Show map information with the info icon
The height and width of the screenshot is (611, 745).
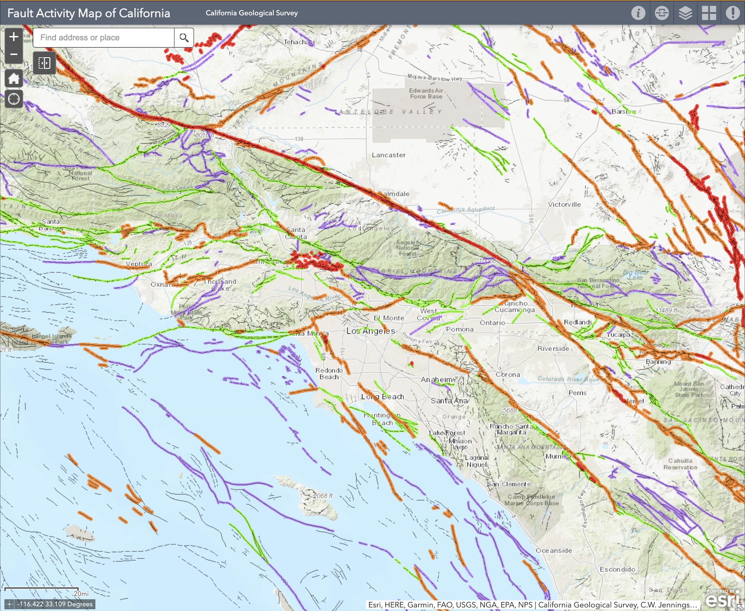(638, 13)
